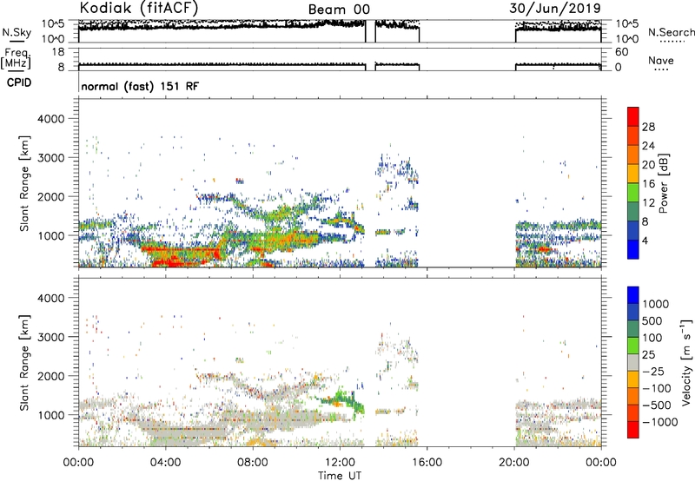Click the '16' power colorbar tick label

(648, 184)
